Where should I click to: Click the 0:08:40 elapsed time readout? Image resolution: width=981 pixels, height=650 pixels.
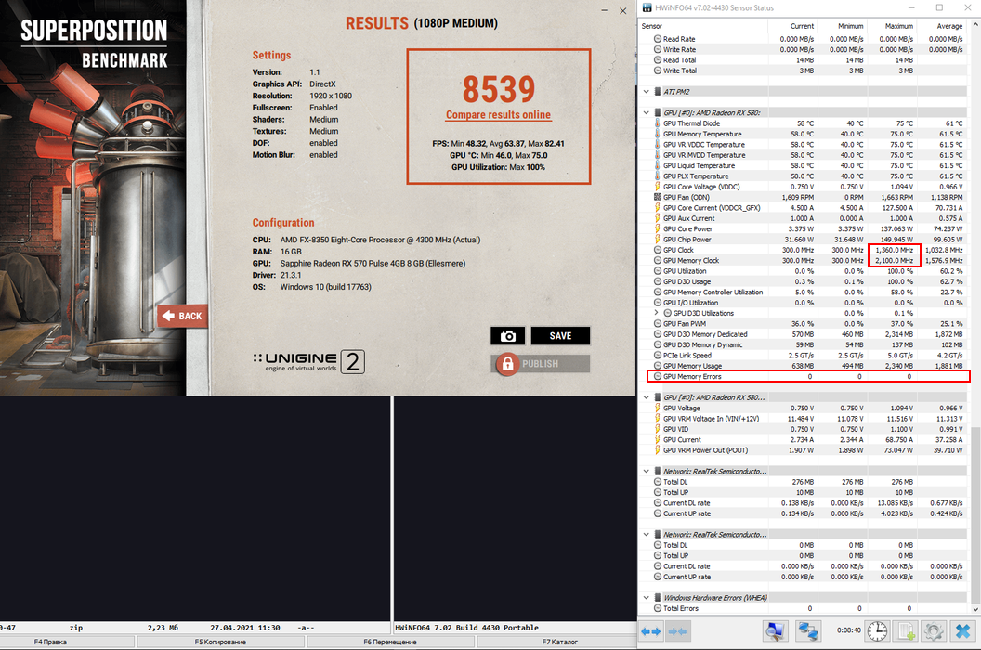click(x=848, y=630)
